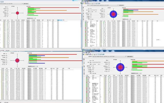This screenshot has height=103, width=164.
Task: Click the signal strength radar gauge in bottom-right window
Action: click(x=120, y=67)
